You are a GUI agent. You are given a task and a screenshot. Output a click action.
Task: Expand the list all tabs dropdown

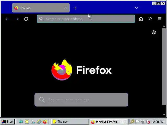pos(136,8)
